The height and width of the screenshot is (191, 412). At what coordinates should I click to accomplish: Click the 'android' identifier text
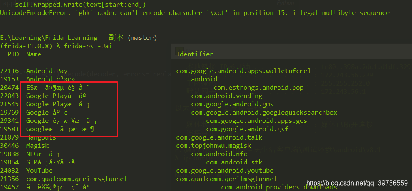[204, 79]
